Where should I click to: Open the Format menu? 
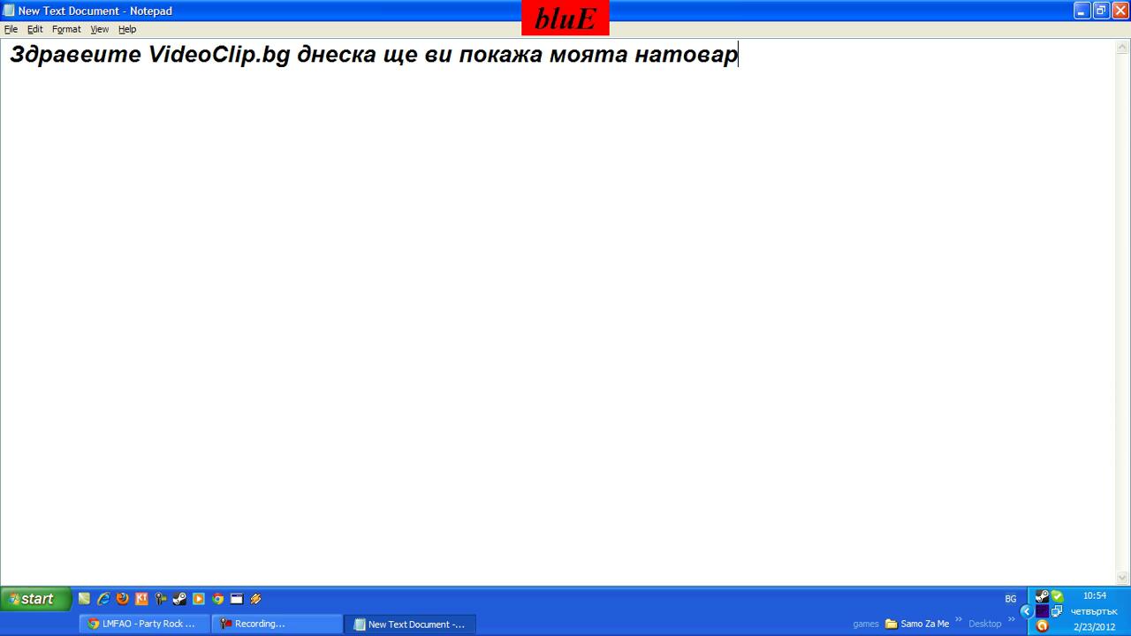[x=66, y=29]
